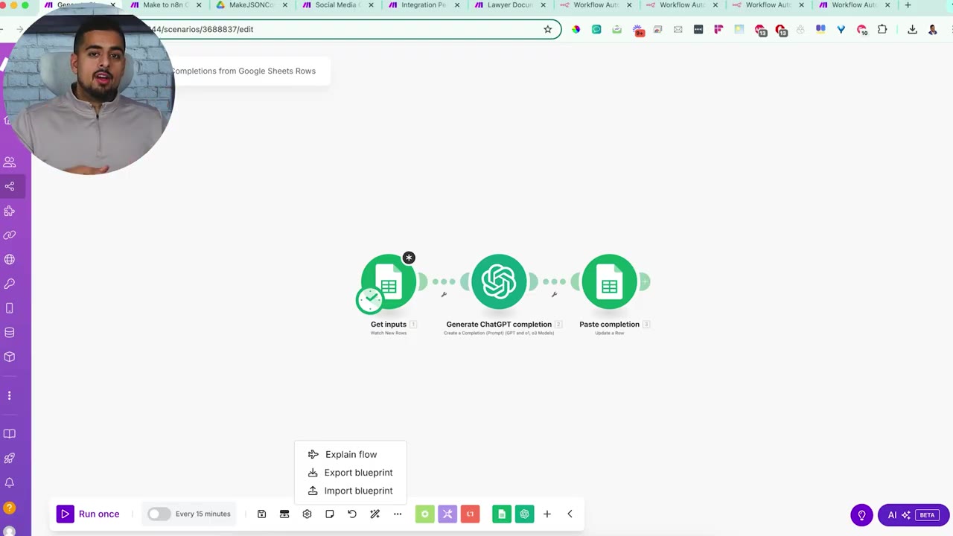This screenshot has height=536, width=953.
Task: Click the Auto-align magic wand icon
Action: coord(374,514)
